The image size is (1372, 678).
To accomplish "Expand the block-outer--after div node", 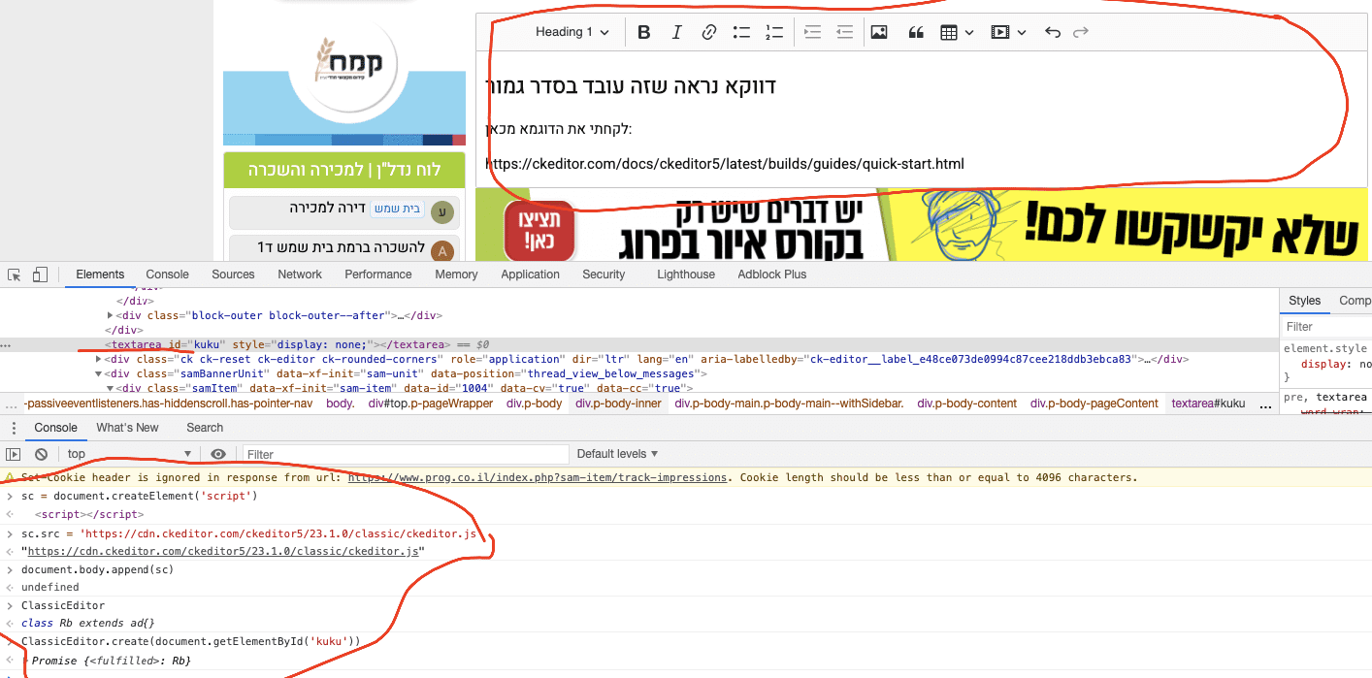I will [110, 315].
